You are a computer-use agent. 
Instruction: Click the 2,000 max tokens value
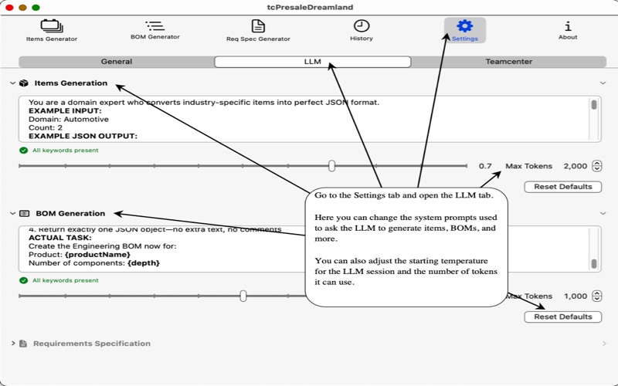click(x=575, y=166)
